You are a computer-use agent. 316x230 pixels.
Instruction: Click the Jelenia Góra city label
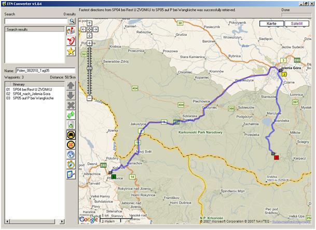[291, 68]
